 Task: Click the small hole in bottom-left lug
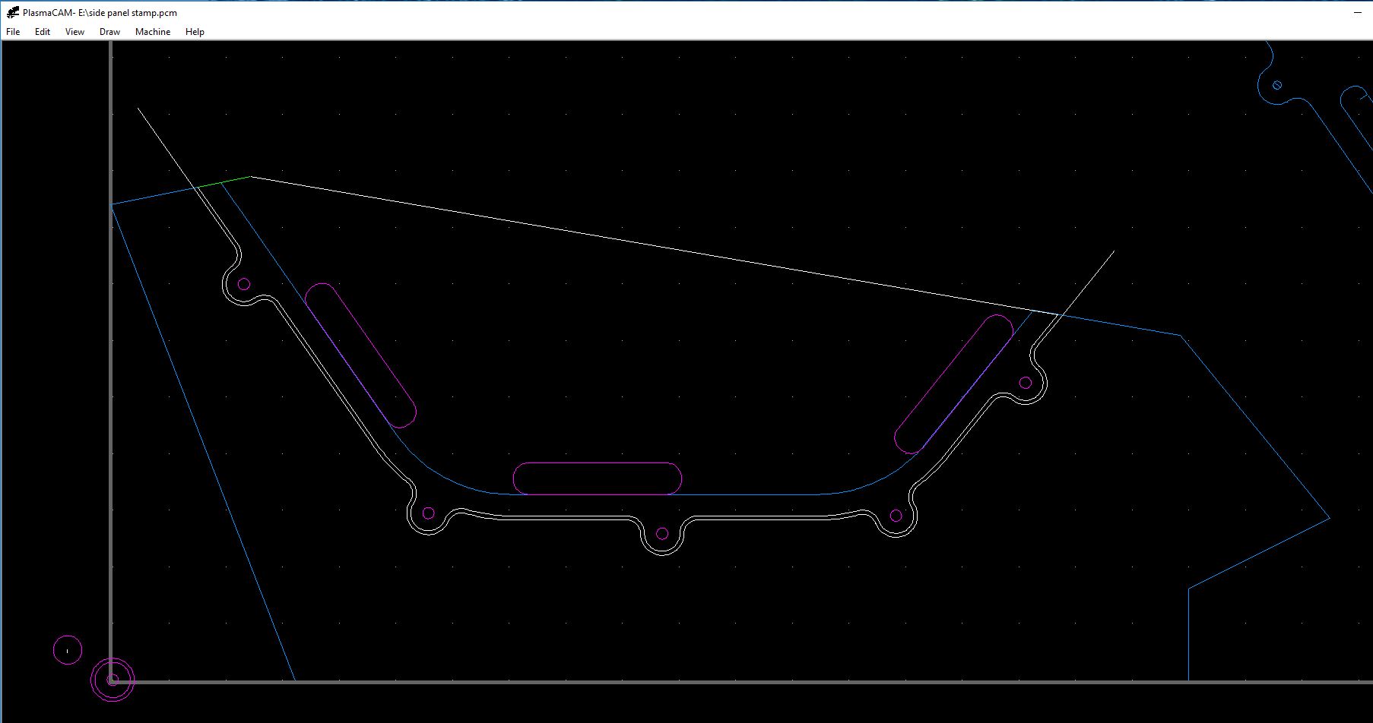click(x=429, y=513)
